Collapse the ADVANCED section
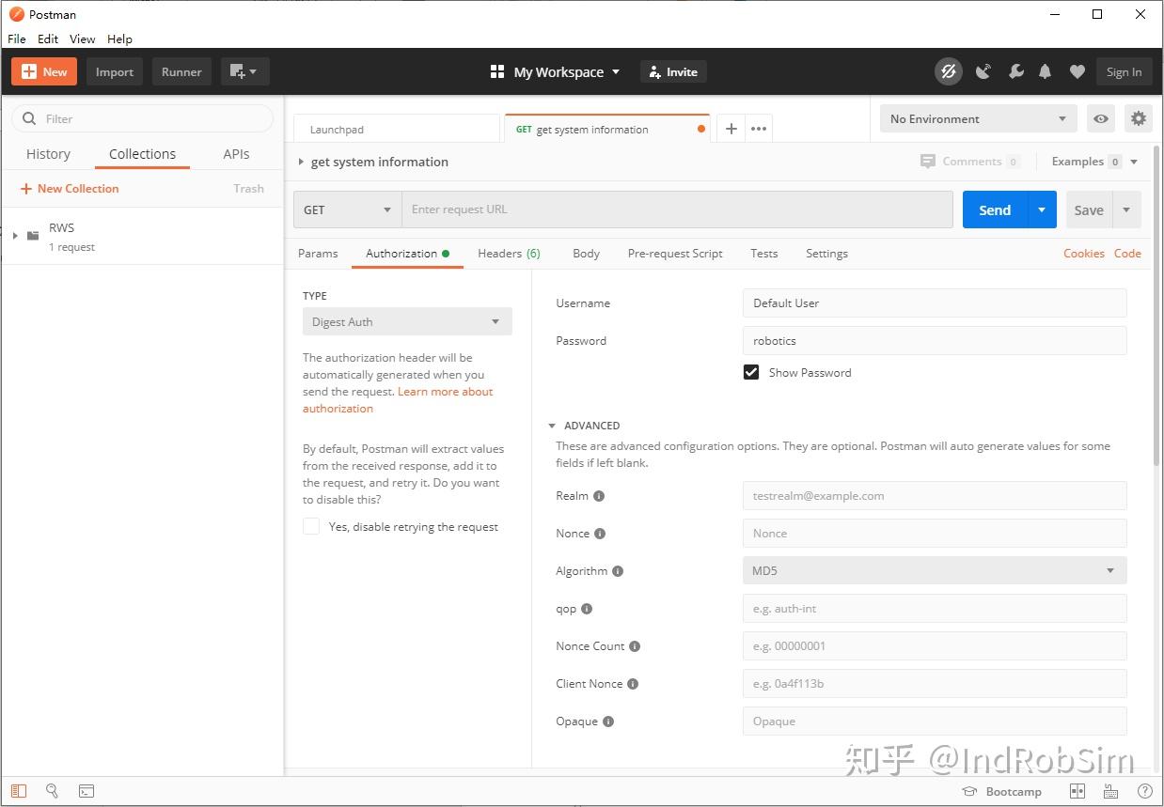This screenshot has height=807, width=1164. click(552, 425)
